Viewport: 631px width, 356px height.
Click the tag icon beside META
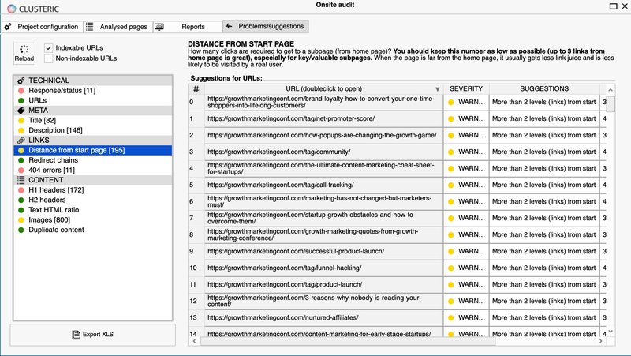tap(21, 111)
